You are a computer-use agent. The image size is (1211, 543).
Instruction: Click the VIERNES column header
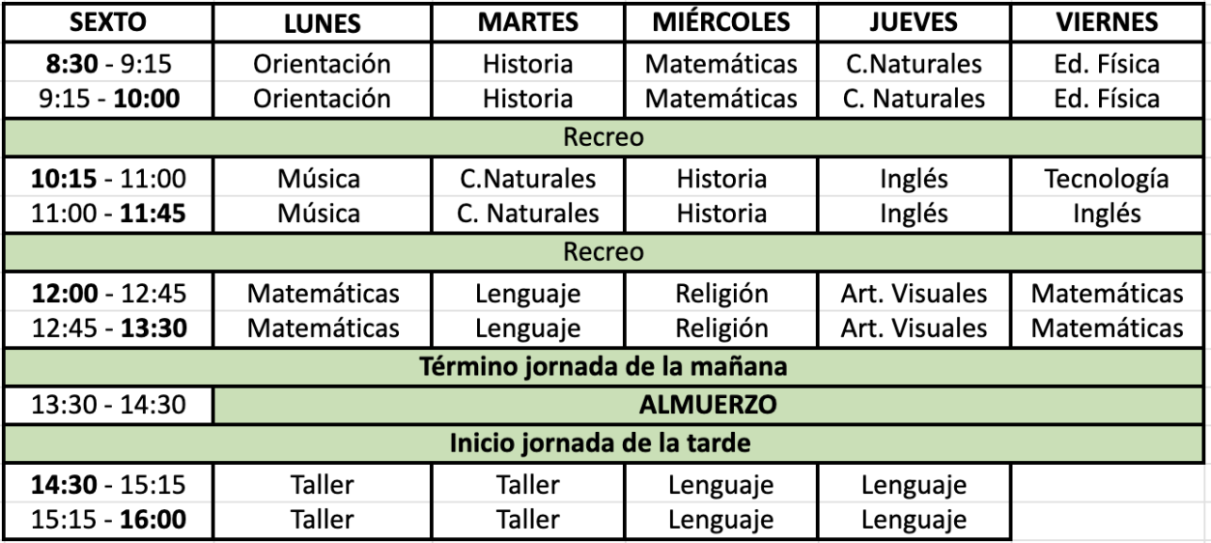pyautogui.click(x=1107, y=22)
